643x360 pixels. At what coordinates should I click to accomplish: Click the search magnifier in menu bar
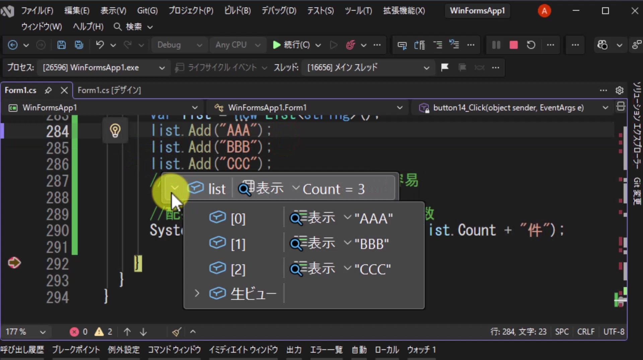[118, 27]
